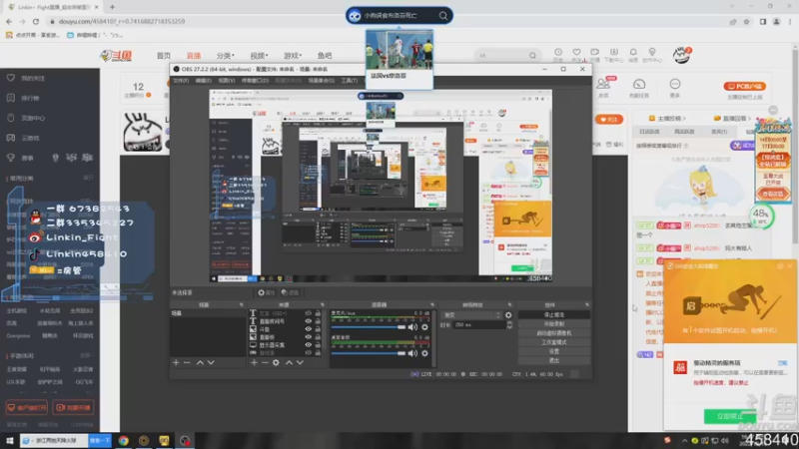Open Mic/Aux audio settings gear
Viewport: 799px width, 449px height.
click(425, 327)
